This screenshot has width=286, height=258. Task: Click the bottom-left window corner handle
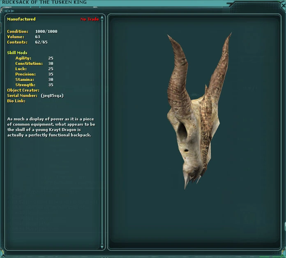pos(2,256)
